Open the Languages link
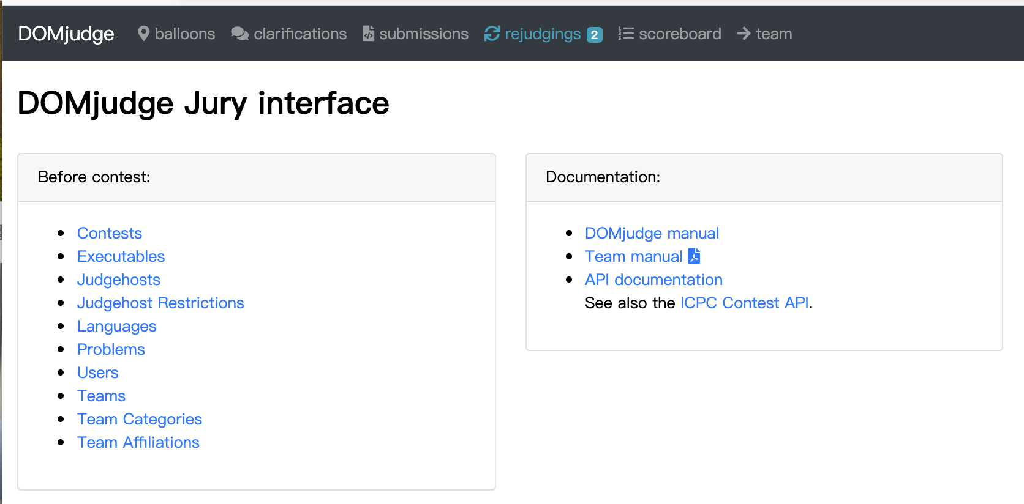The width and height of the screenshot is (1024, 504). [116, 326]
